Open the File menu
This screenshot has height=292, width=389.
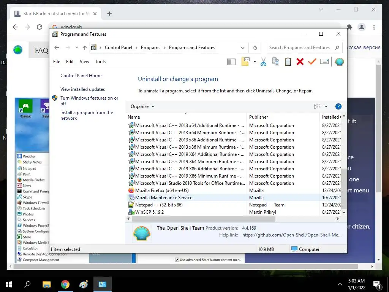[x=57, y=62]
